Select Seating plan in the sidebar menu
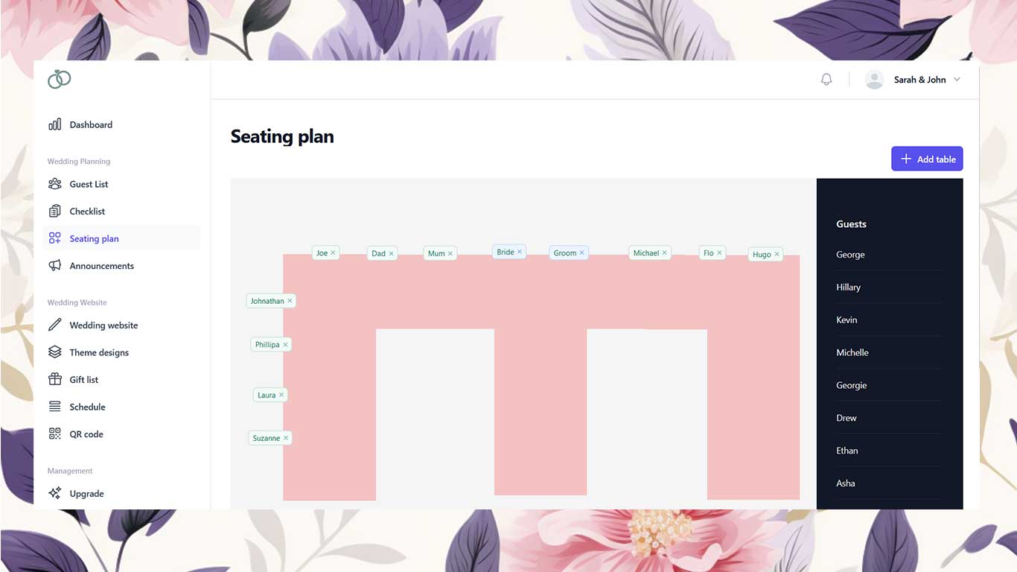Viewport: 1017px width, 572px height. [x=95, y=238]
